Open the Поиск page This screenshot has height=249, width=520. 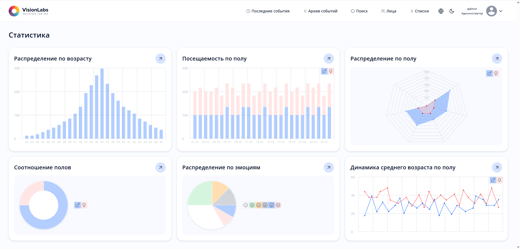tap(359, 11)
